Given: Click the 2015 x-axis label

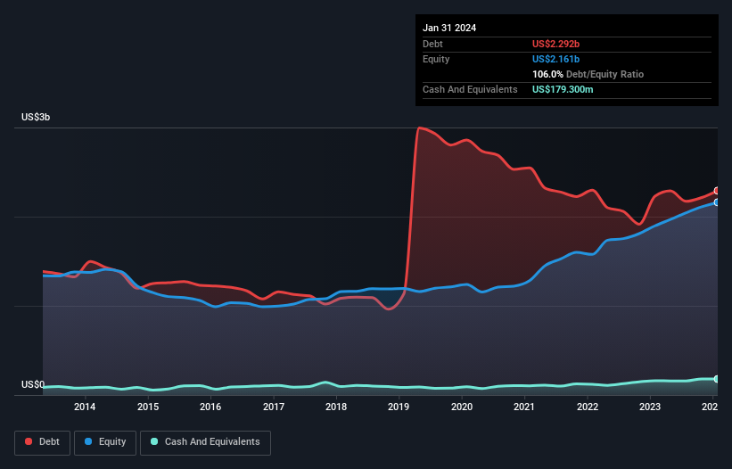Looking at the screenshot, I should pos(147,407).
